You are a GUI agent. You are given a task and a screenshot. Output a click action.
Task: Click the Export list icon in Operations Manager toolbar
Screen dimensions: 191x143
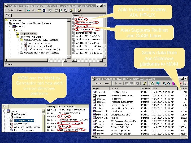(65, 10)
